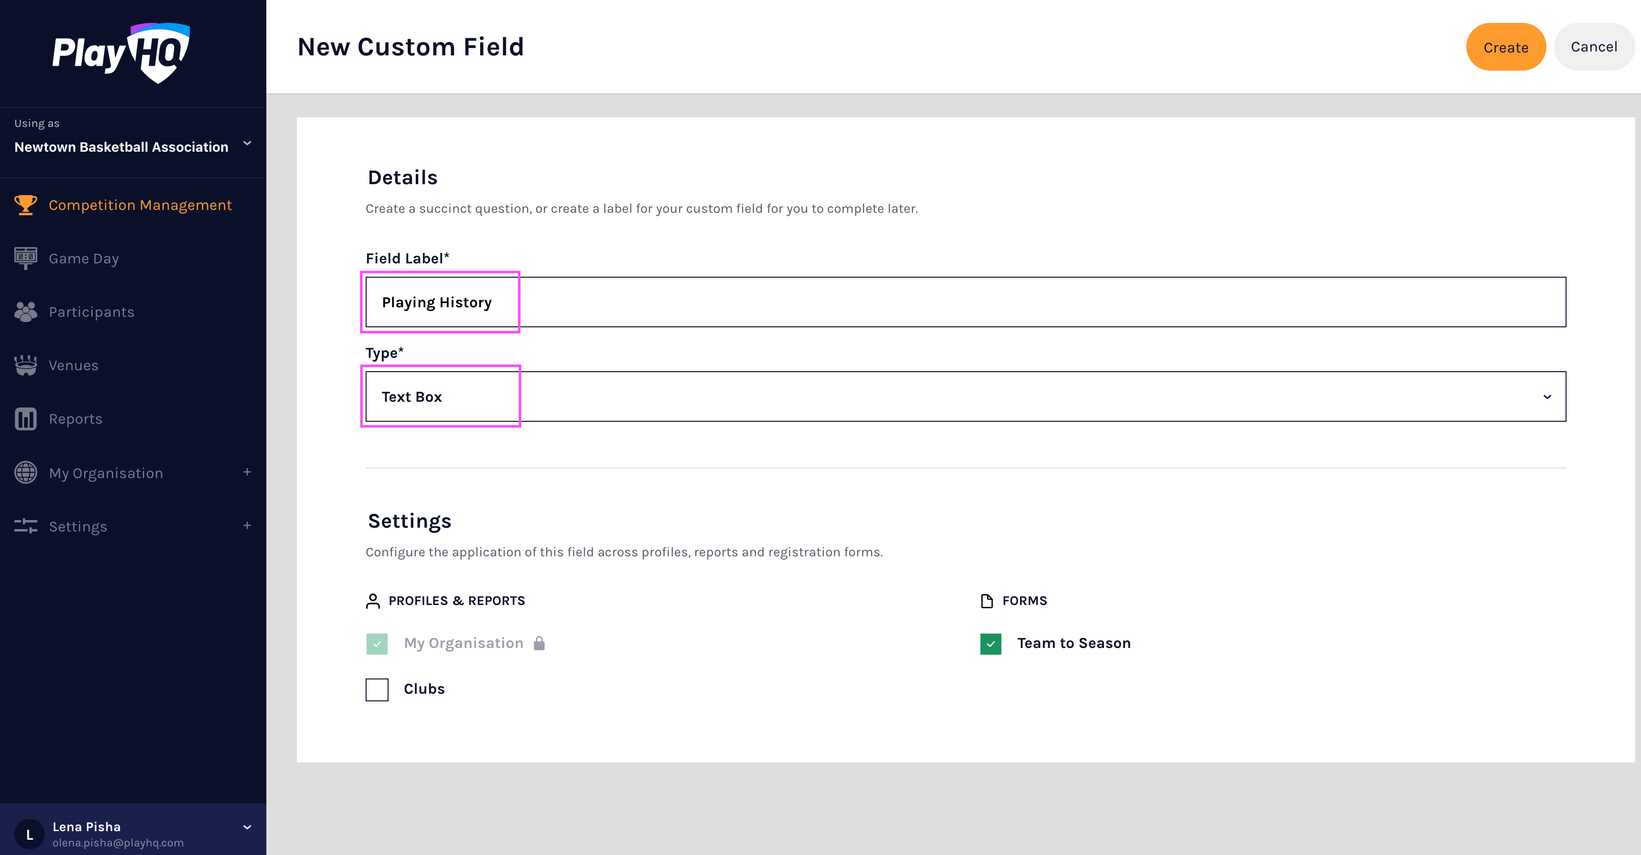1641x855 pixels.
Task: Click the Reports chart icon
Action: [25, 418]
